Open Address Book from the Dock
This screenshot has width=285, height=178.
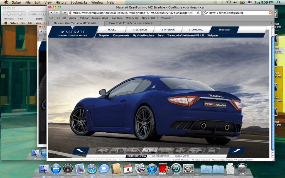(x=116, y=169)
